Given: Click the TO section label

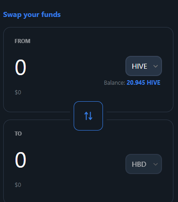Looking at the screenshot, I should pyautogui.click(x=18, y=134).
